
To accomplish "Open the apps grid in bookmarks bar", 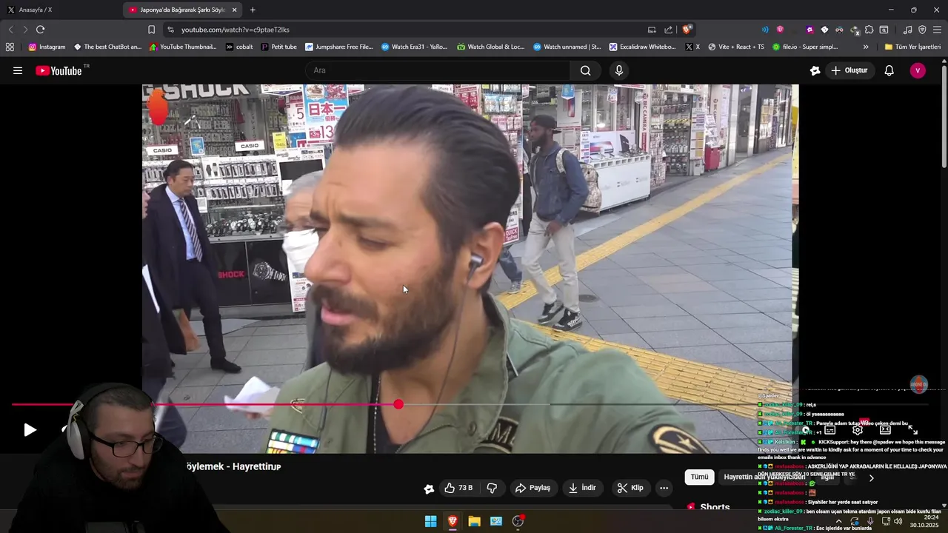I will [x=10, y=47].
